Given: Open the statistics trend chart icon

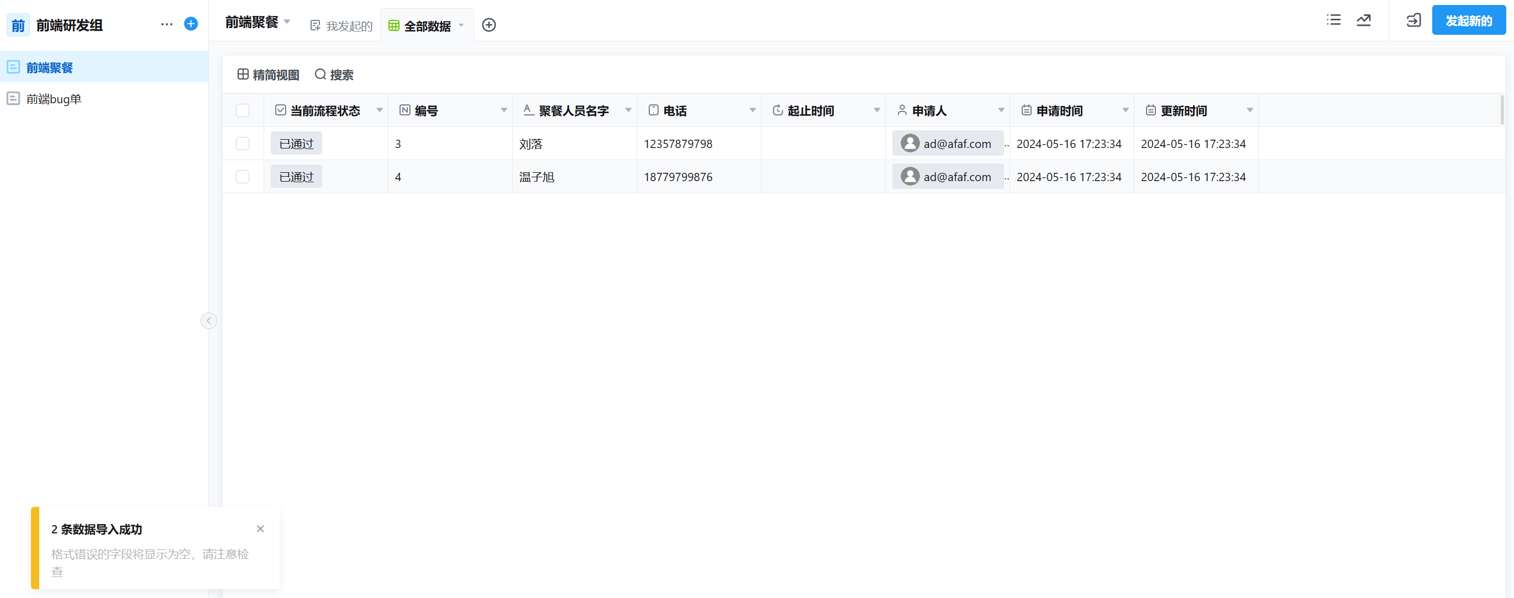Looking at the screenshot, I should click(1364, 20).
